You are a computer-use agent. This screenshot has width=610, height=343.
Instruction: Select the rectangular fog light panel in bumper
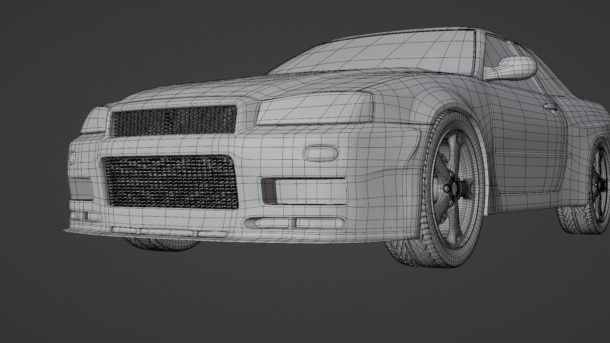[x=311, y=192]
